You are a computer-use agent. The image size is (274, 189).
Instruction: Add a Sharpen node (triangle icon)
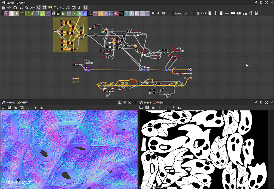[x=100, y=13]
